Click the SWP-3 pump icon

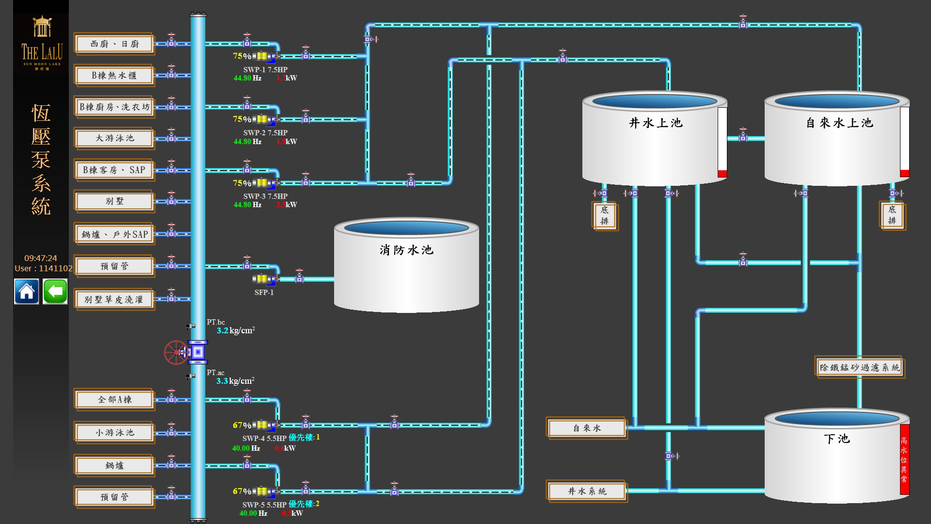264,183
